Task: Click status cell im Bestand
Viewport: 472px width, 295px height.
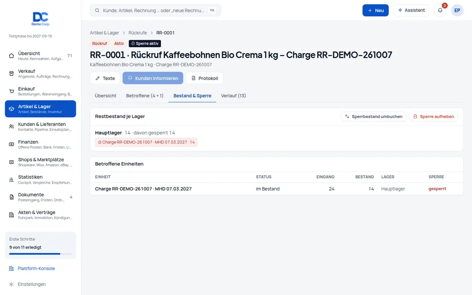Action: point(268,189)
